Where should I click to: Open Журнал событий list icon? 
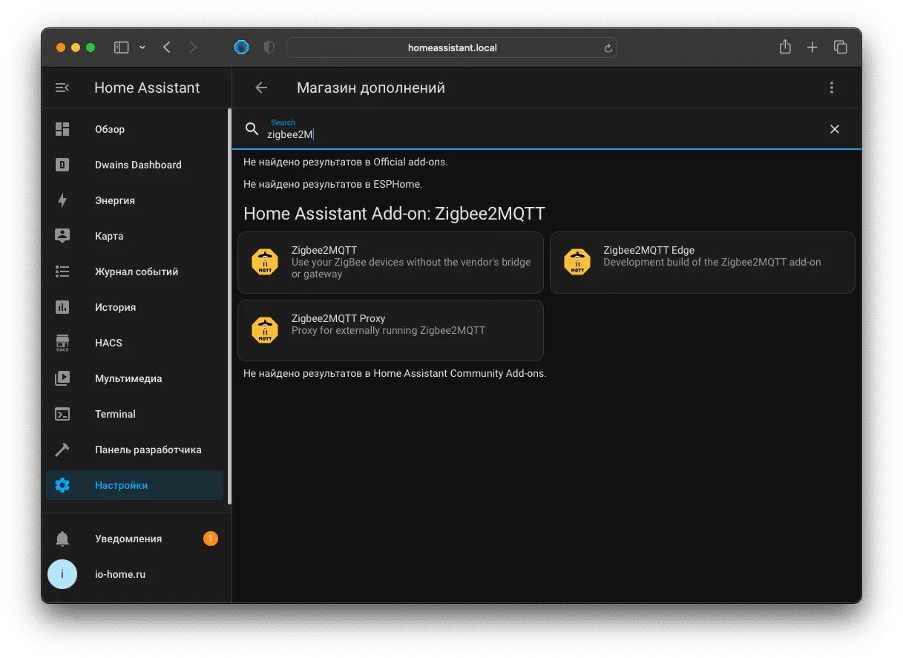click(x=62, y=272)
